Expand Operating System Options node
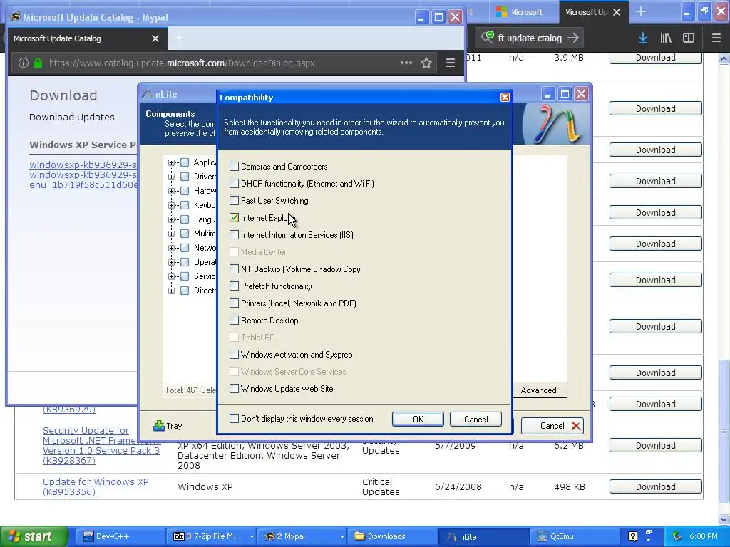Viewport: 730px width, 547px height. click(171, 262)
